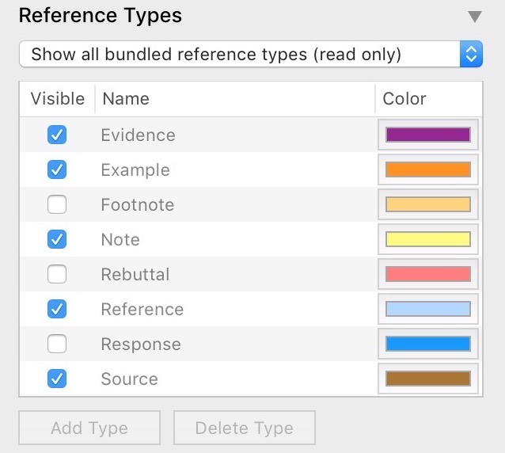Open the bundled reference types dropdown

(x=250, y=55)
